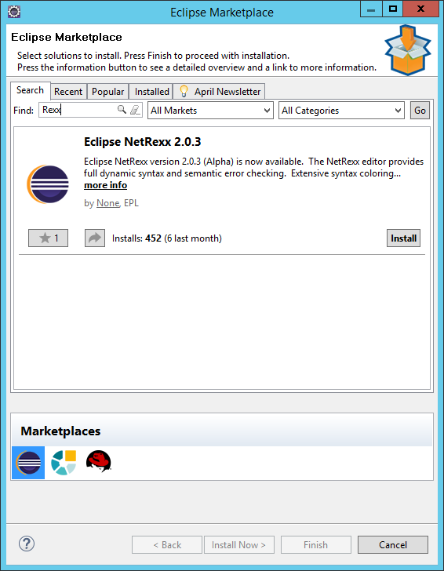
Task: Star the Eclipse NetRexx solution
Action: point(48,238)
